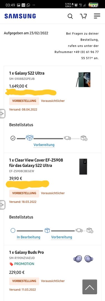Tap the scroll-to-top arrow button

click(90, 287)
